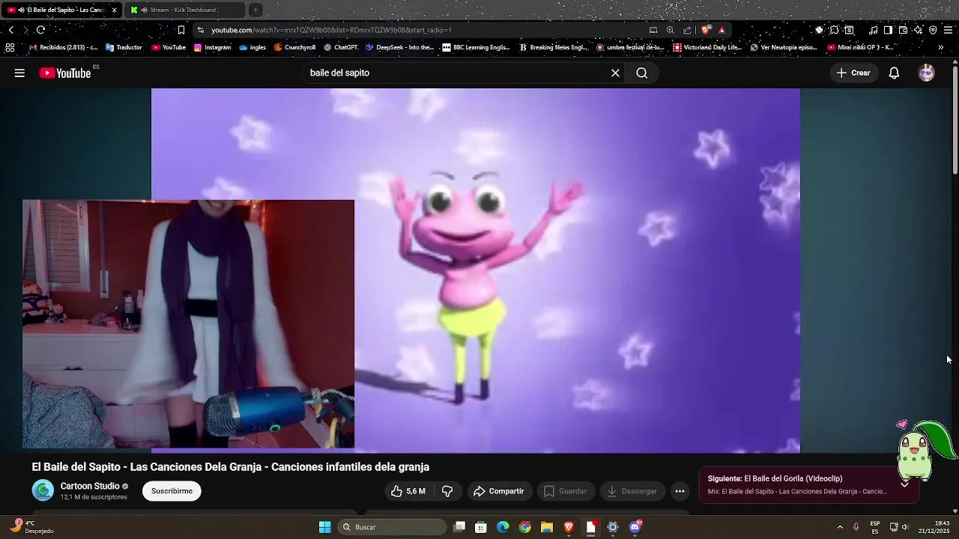Image resolution: width=959 pixels, height=539 pixels.
Task: Open the browser main menu
Action: 949,30
